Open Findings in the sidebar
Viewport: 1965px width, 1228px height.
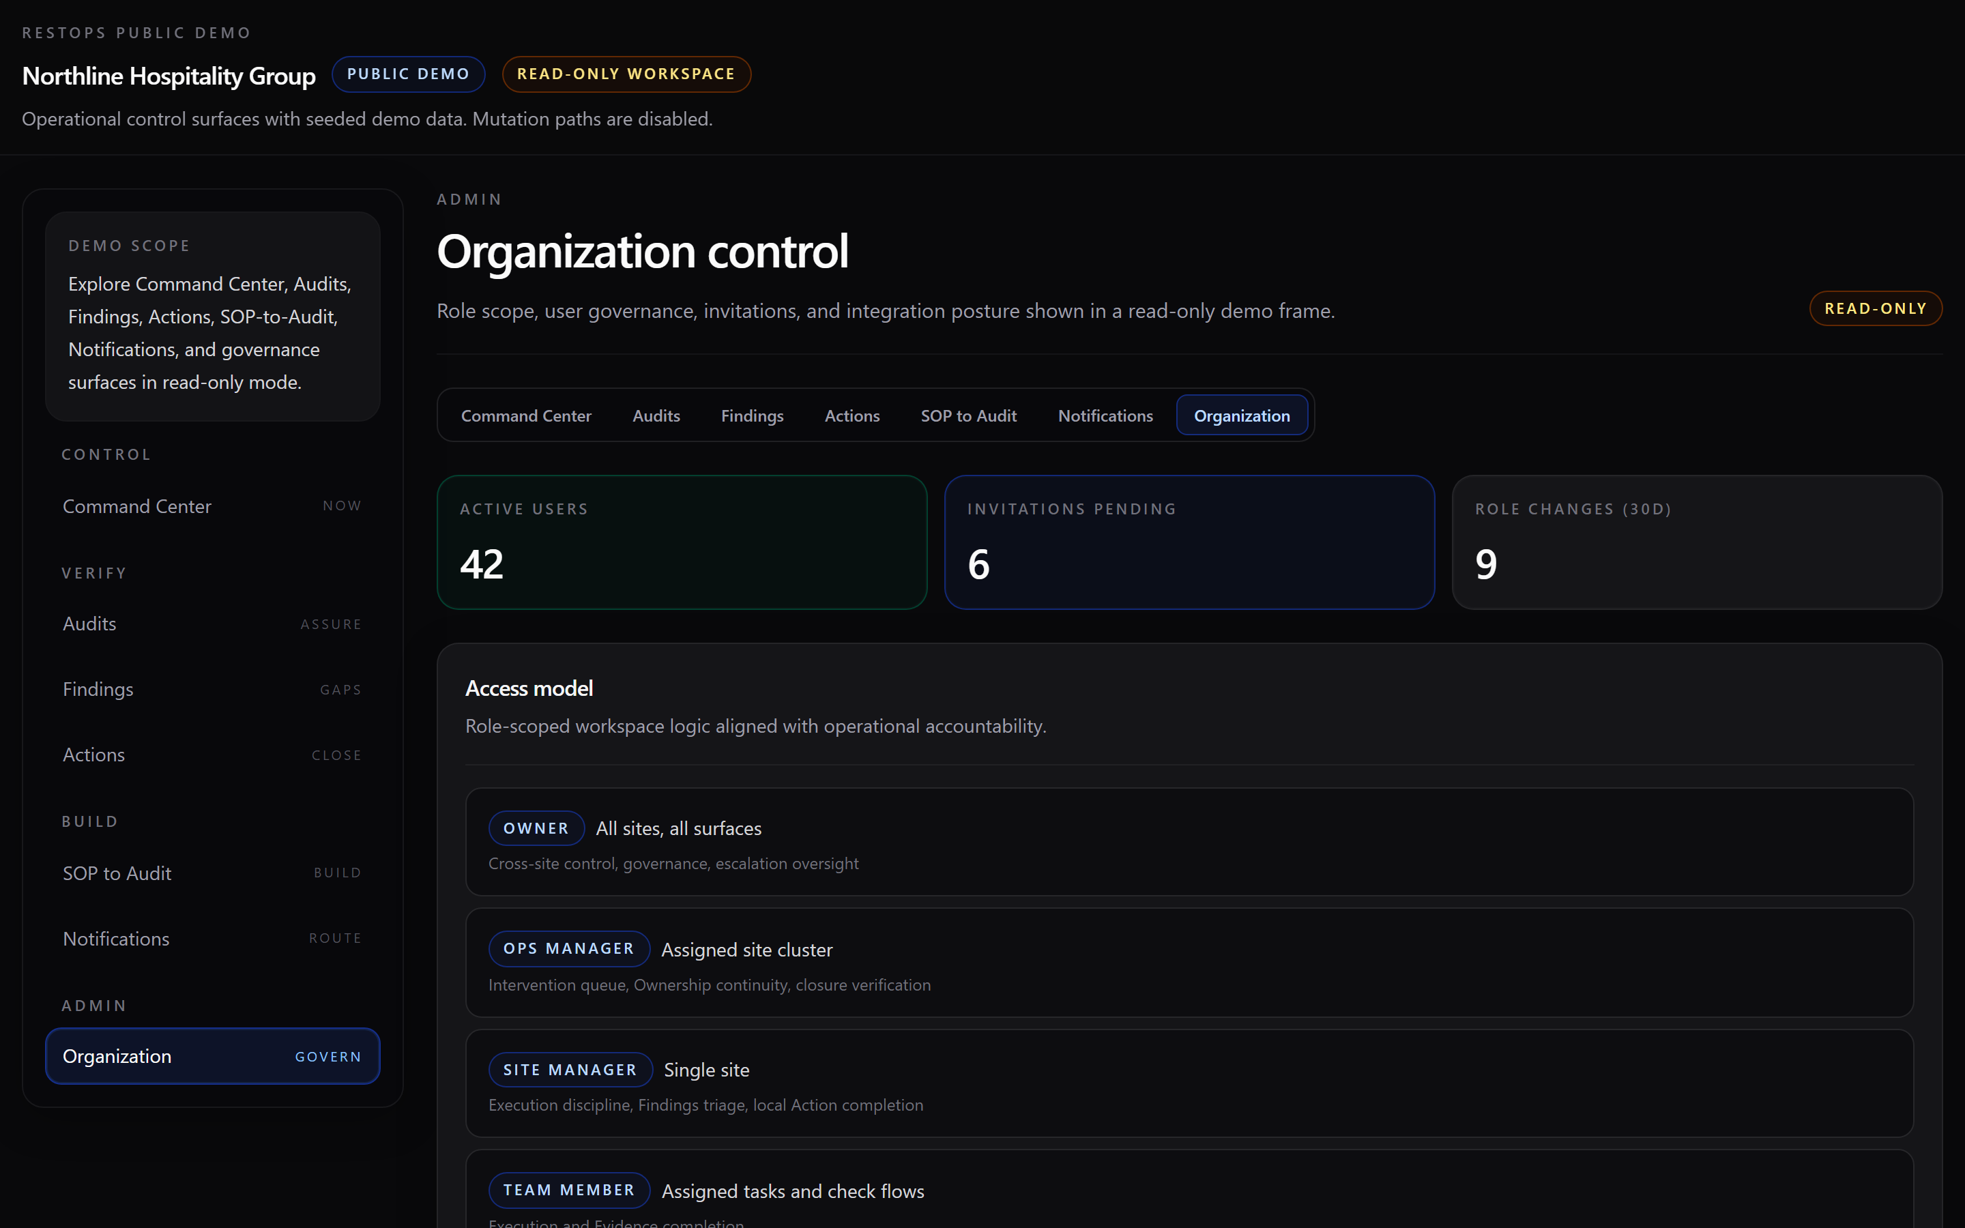pos(213,690)
